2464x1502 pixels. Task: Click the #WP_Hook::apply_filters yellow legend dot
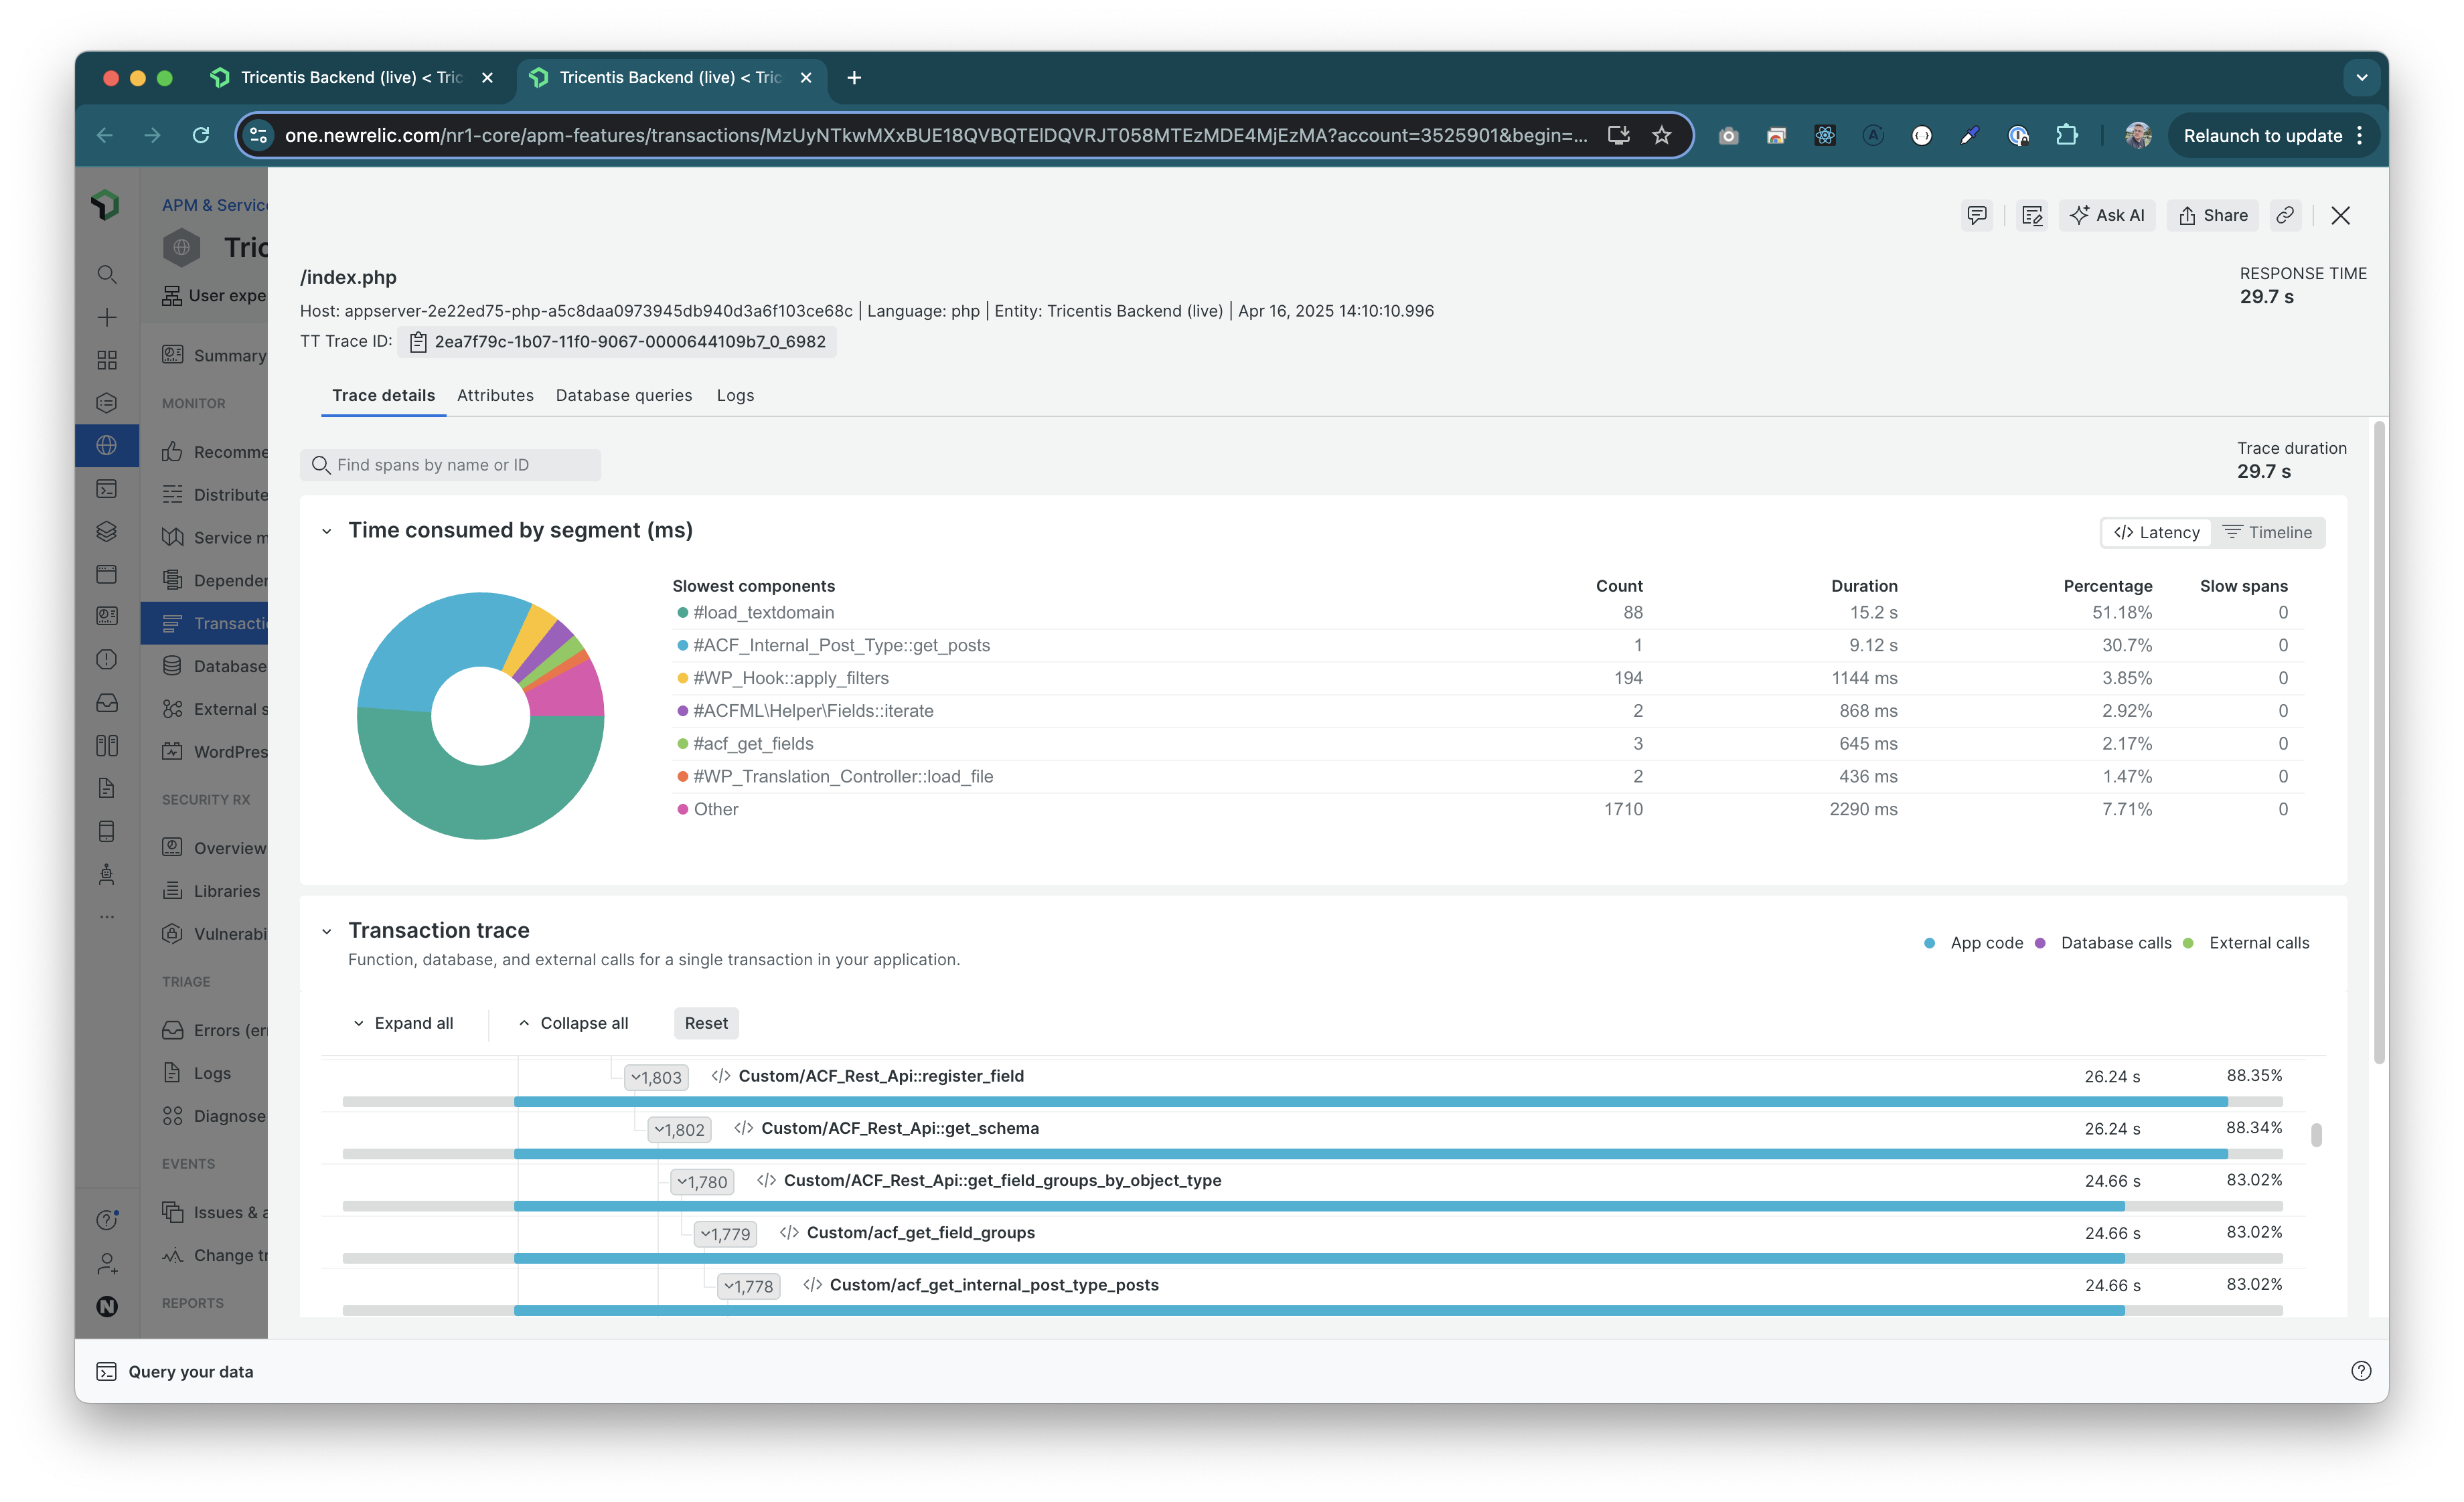click(683, 679)
